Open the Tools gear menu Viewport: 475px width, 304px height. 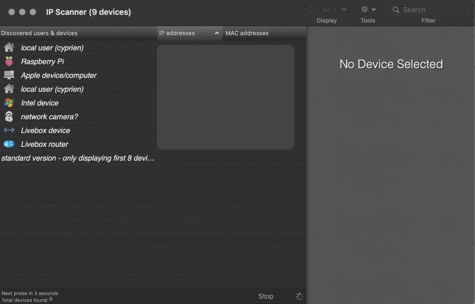tap(364, 9)
